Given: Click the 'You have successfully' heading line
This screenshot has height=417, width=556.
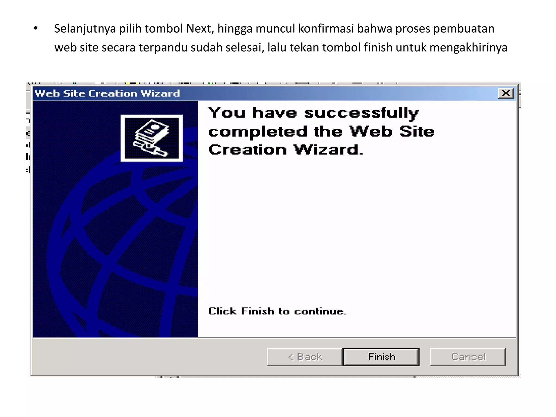Looking at the screenshot, I should click(x=313, y=113).
